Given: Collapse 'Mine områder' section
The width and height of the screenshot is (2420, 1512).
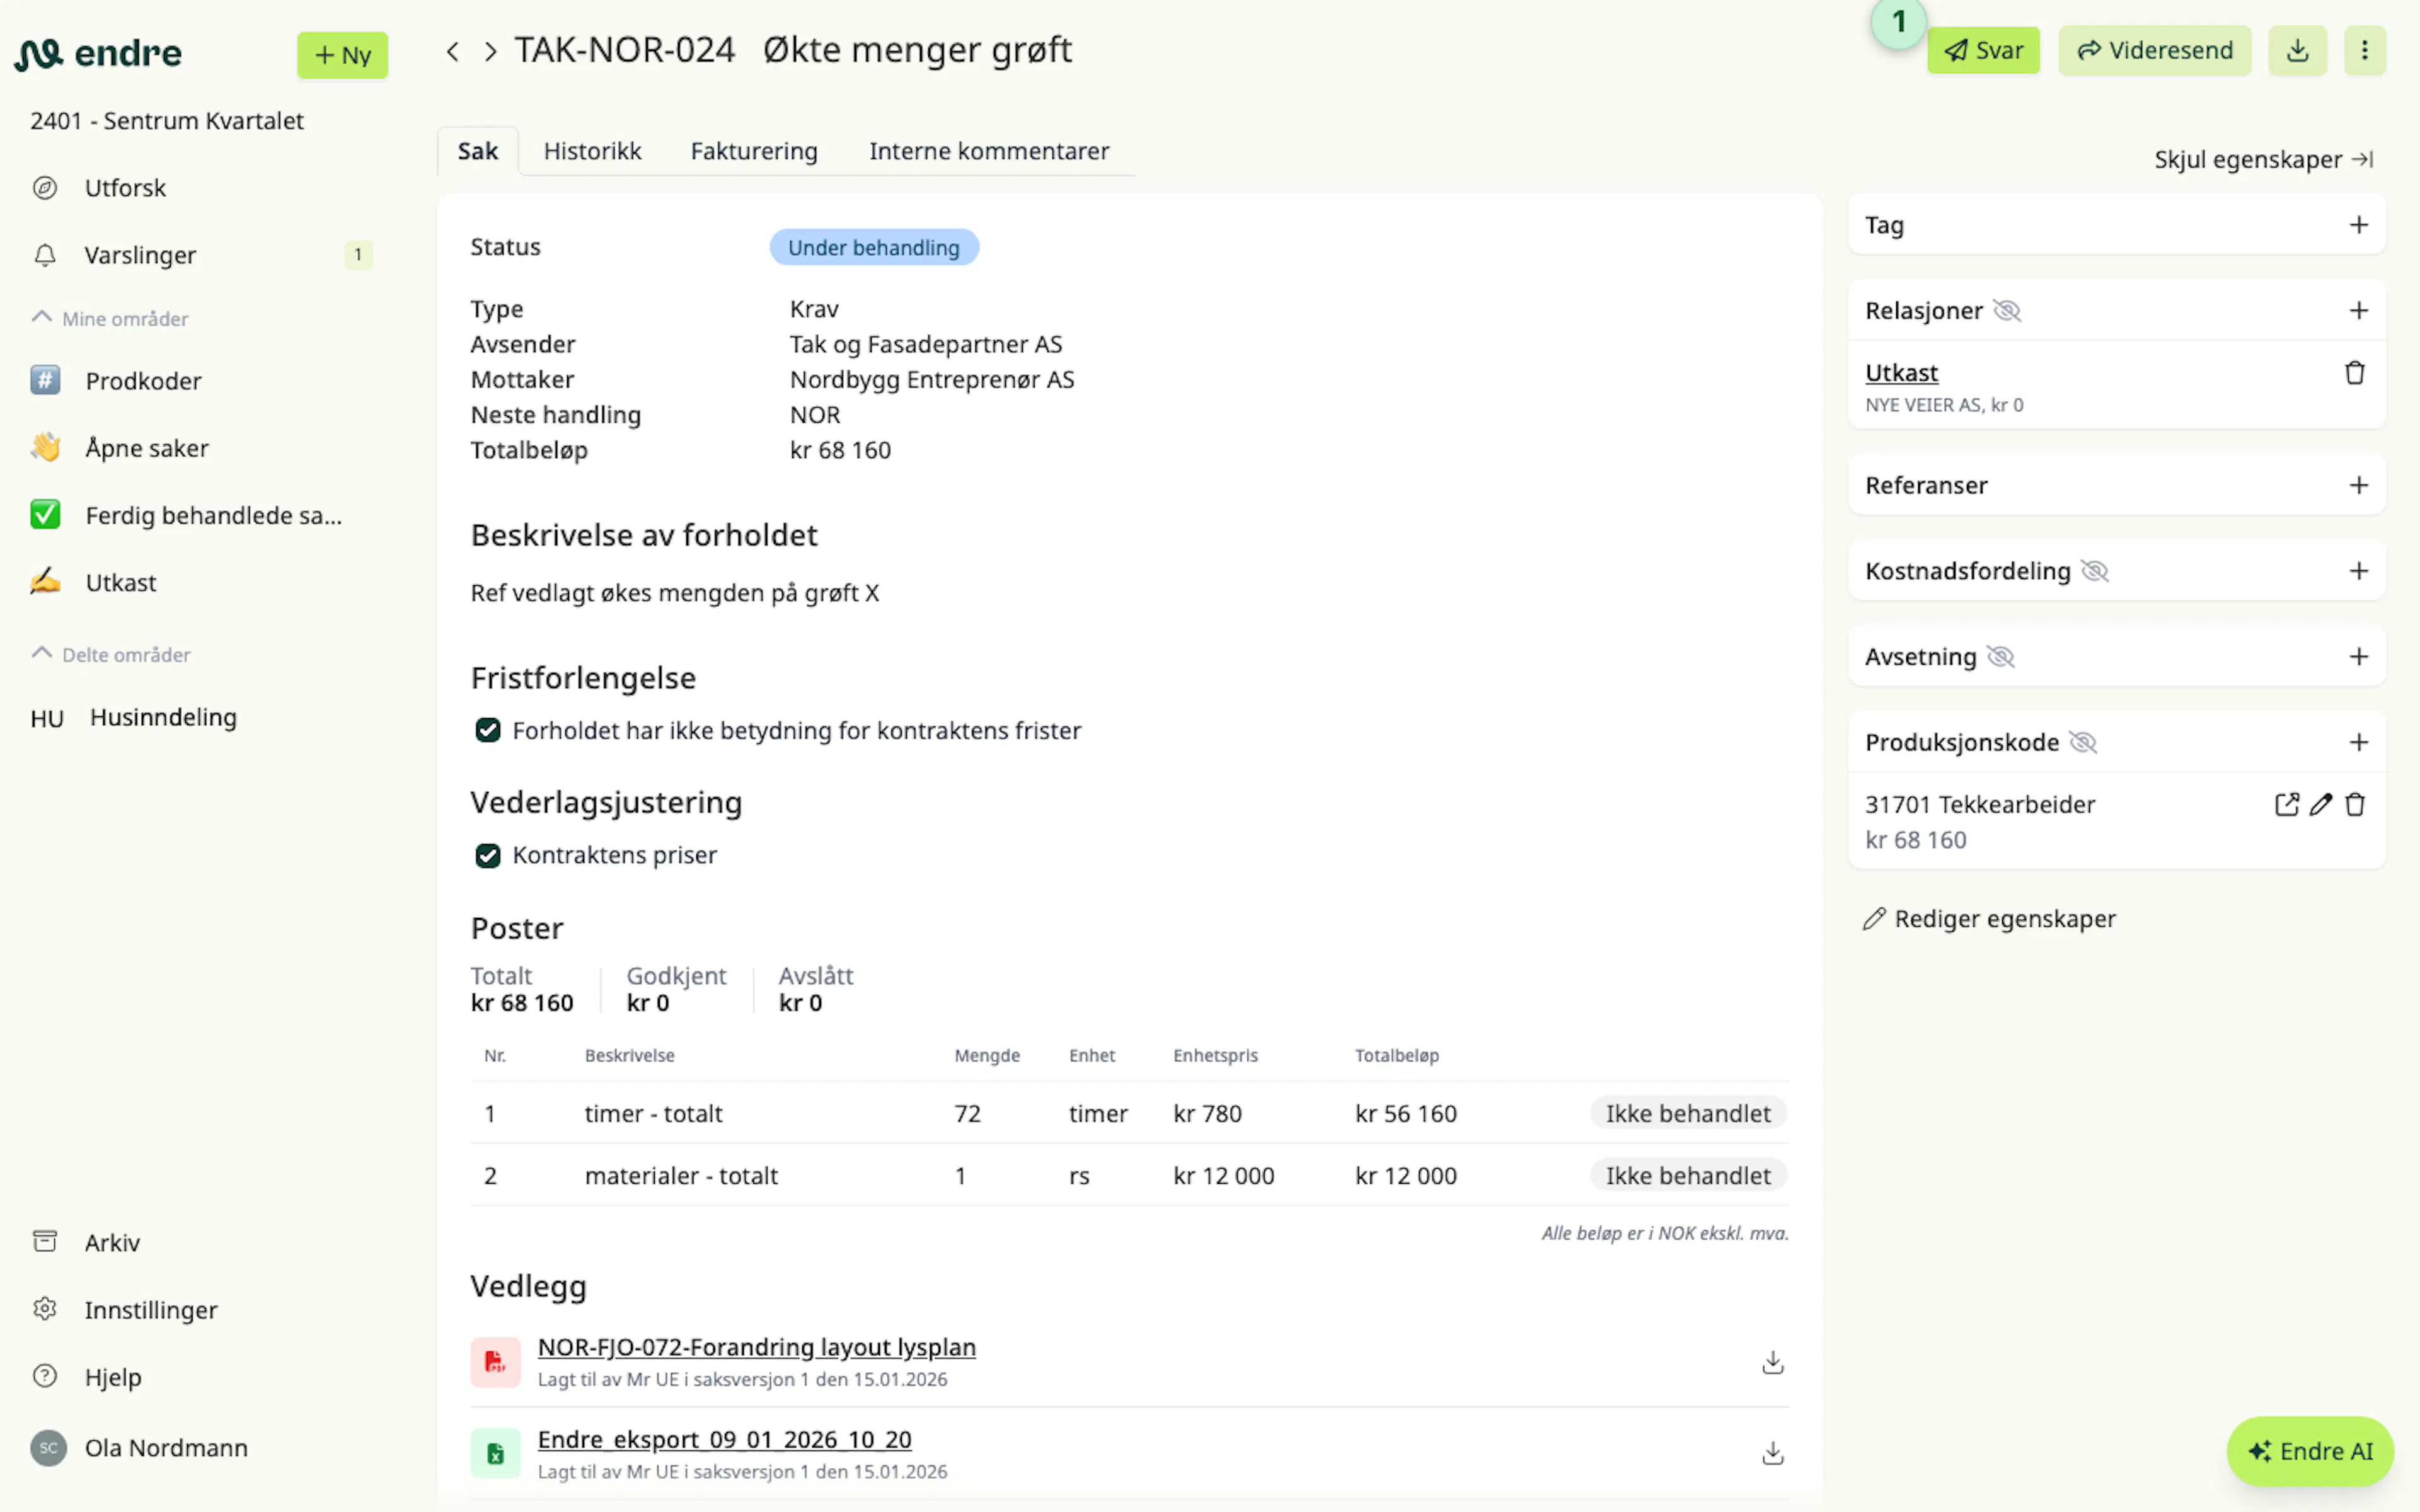Looking at the screenshot, I should point(110,318).
